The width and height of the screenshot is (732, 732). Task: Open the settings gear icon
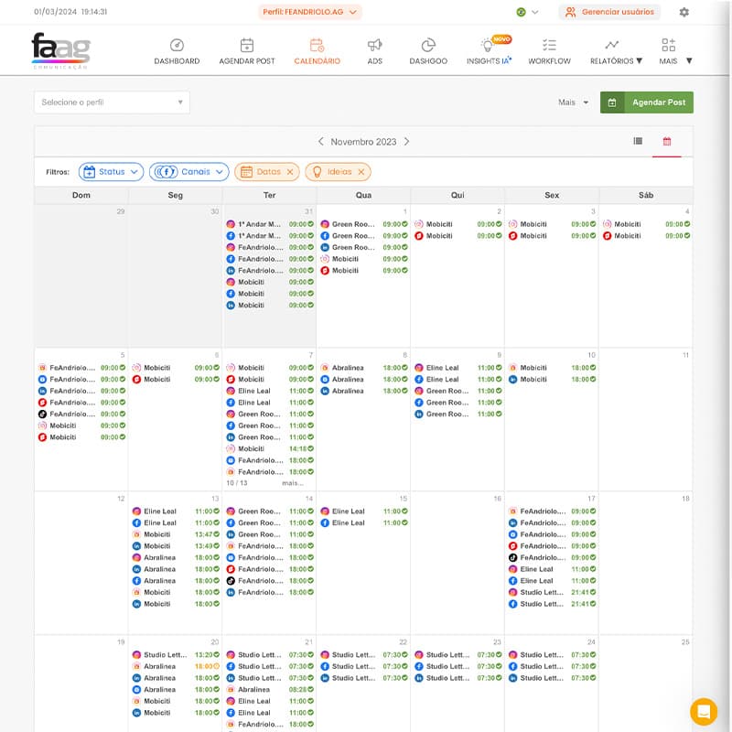[684, 12]
